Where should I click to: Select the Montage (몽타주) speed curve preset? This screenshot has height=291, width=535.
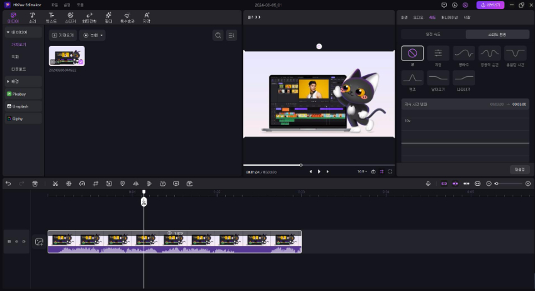tap(465, 54)
